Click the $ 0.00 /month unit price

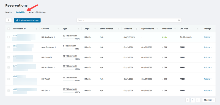pos(186,37)
